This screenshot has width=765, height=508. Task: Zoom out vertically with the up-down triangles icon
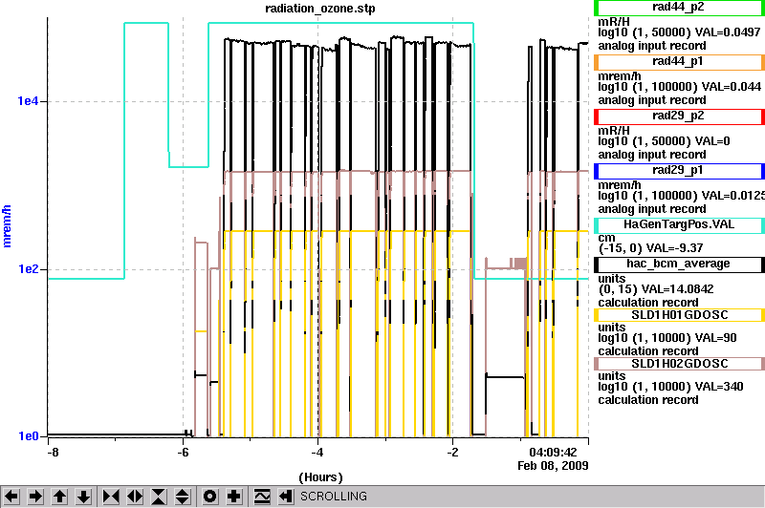[183, 497]
